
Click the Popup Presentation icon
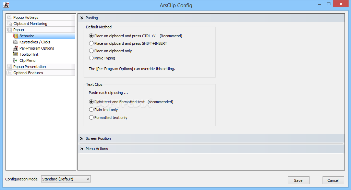point(9,67)
